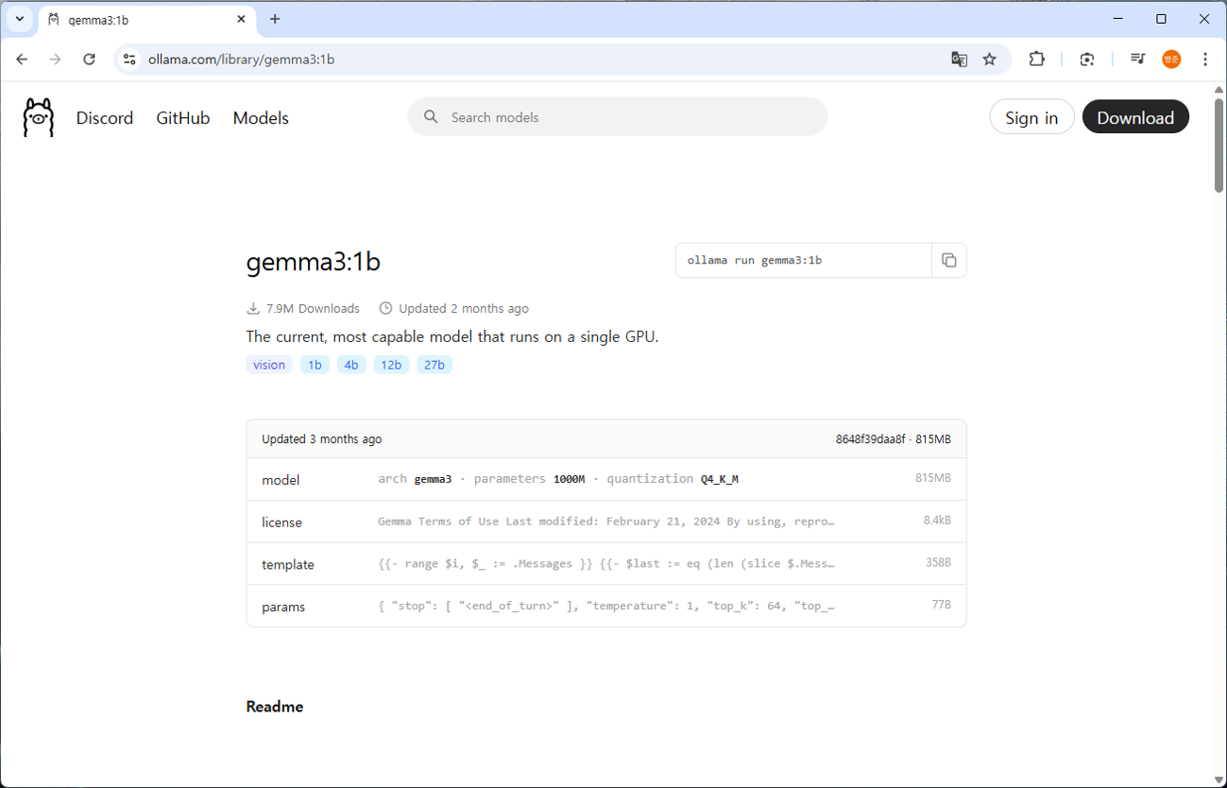Click the Updated 2 months ago text
The image size is (1227, 788).
(x=464, y=309)
